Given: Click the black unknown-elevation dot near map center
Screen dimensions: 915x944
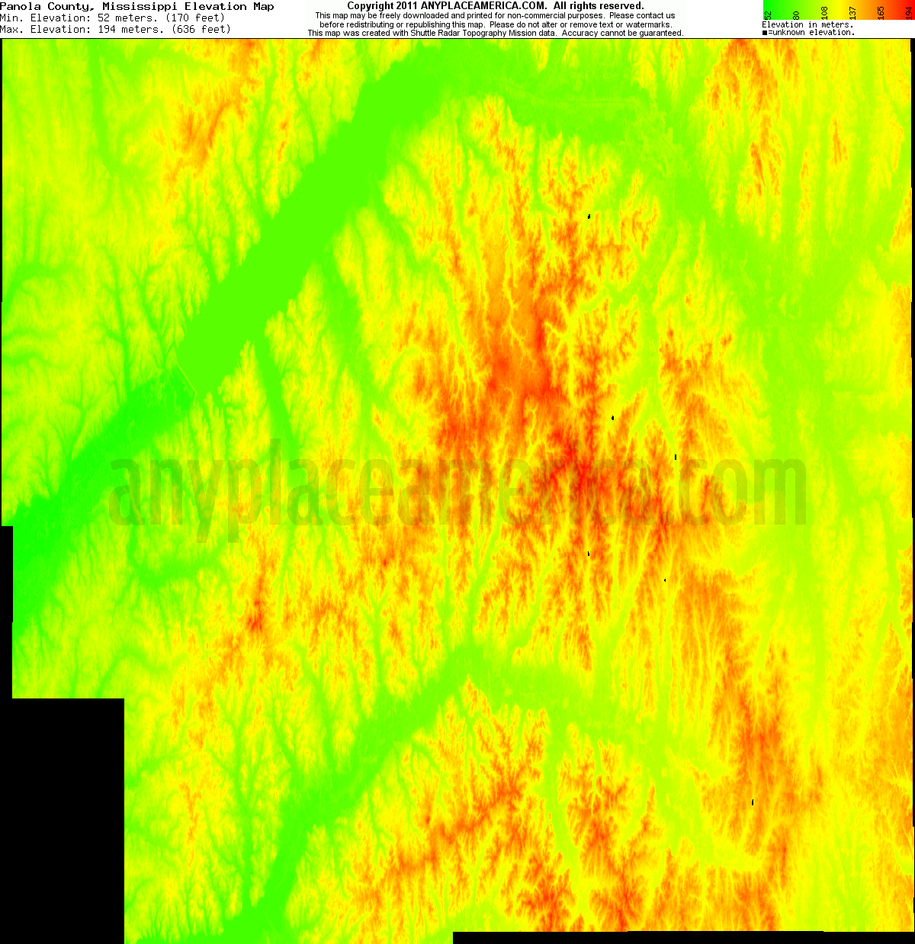Looking at the screenshot, I should (x=615, y=418).
